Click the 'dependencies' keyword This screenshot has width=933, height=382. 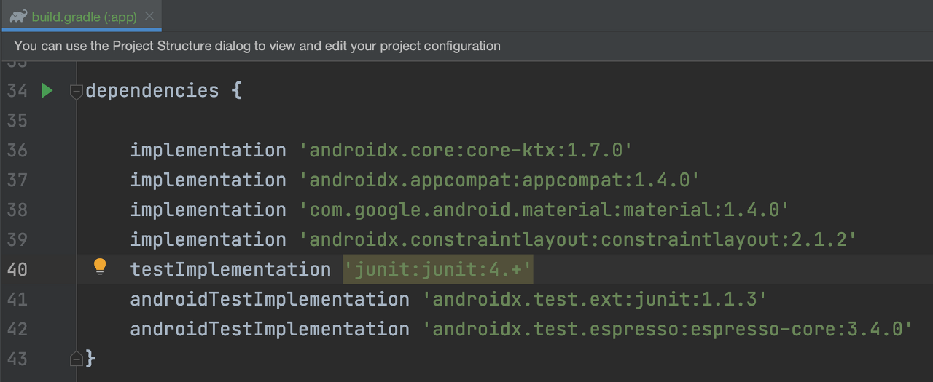pyautogui.click(x=152, y=91)
